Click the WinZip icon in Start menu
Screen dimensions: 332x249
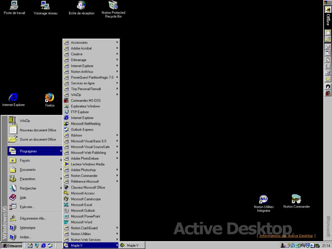tap(13, 121)
